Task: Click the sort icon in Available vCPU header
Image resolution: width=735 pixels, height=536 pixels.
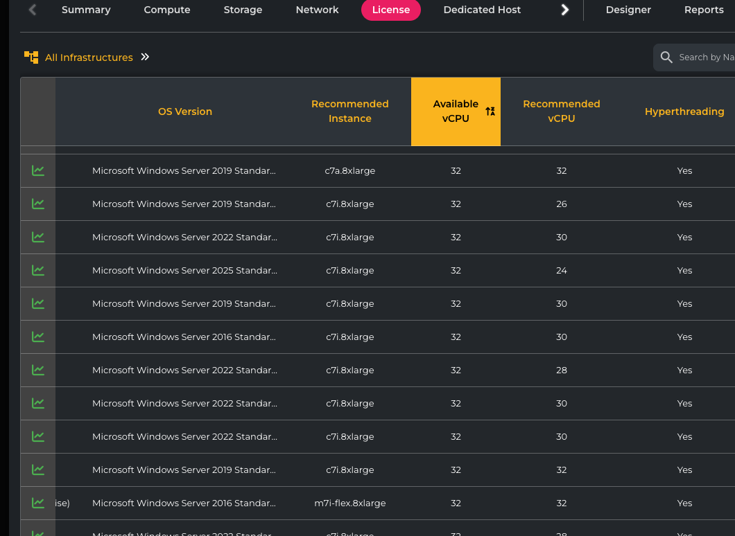Action: [x=490, y=111]
